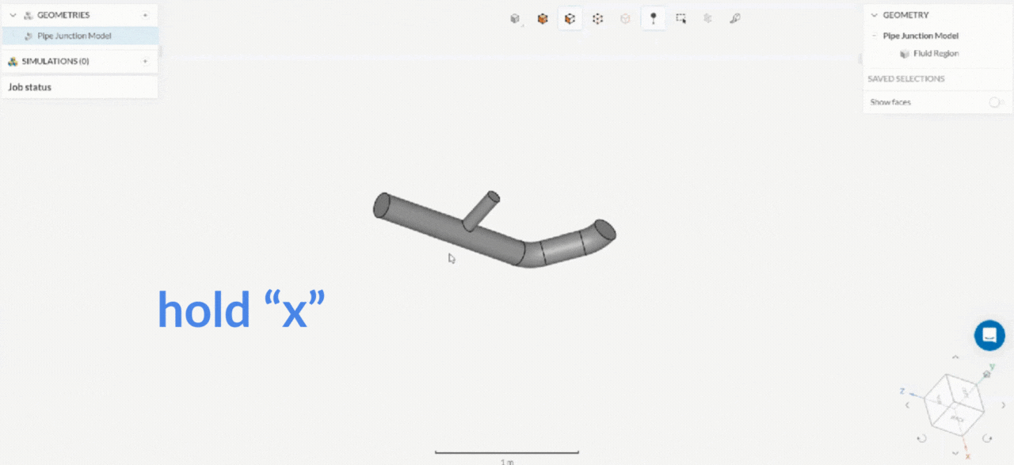
Task: Open the Job status panel
Action: coord(30,87)
